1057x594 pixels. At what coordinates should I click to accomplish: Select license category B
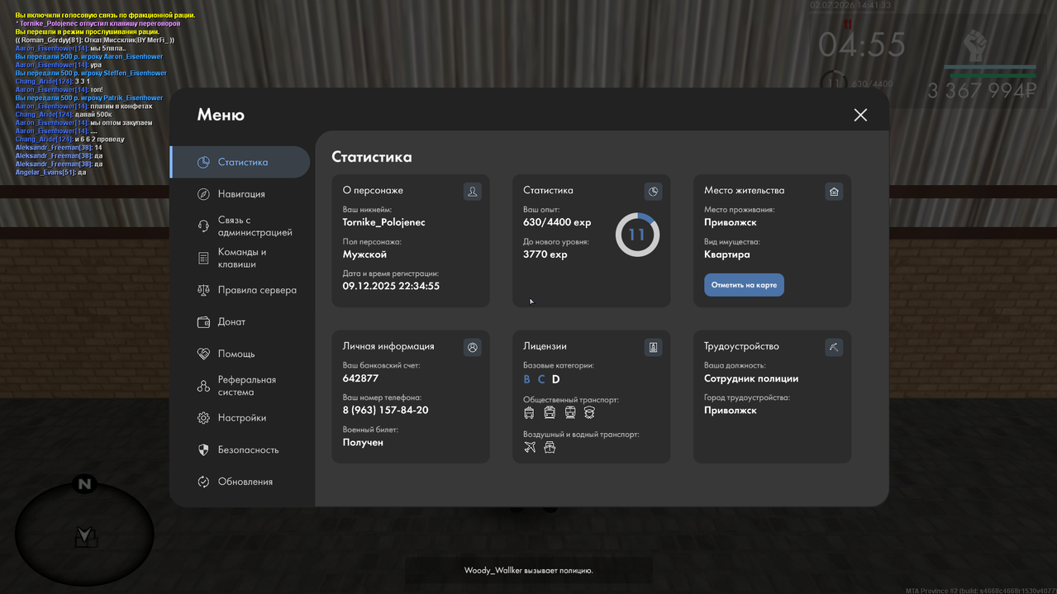coord(526,379)
